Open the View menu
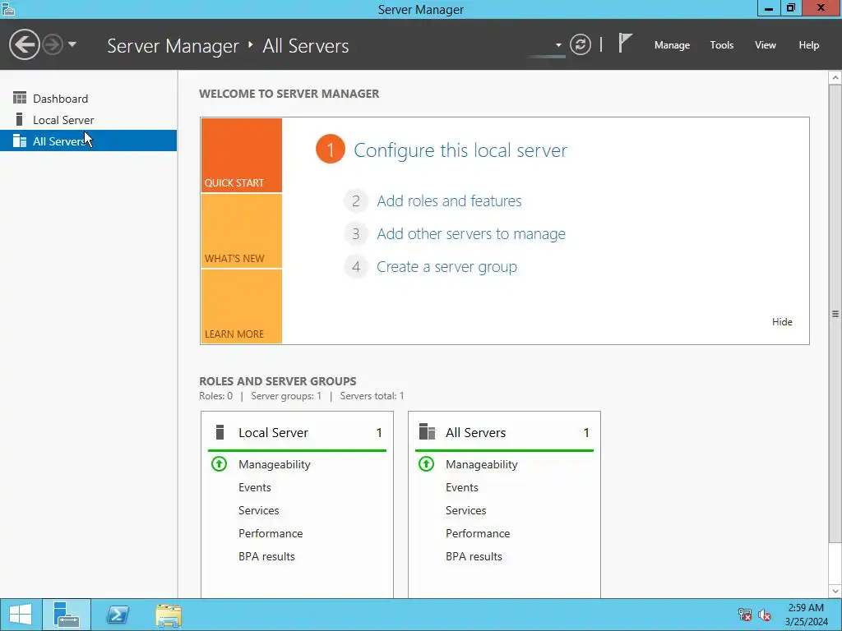842x631 pixels. 766,45
